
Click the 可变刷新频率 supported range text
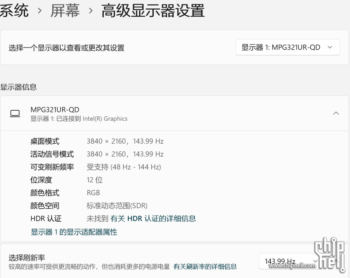124,167
